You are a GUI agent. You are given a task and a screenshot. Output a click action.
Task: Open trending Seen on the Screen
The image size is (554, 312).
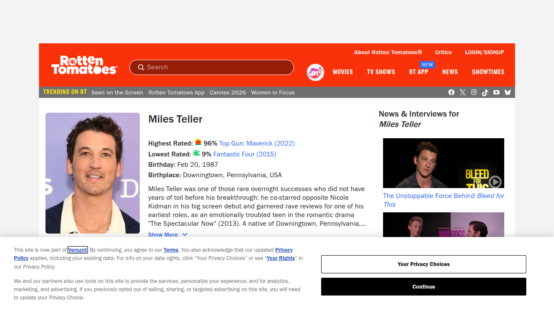coord(117,92)
